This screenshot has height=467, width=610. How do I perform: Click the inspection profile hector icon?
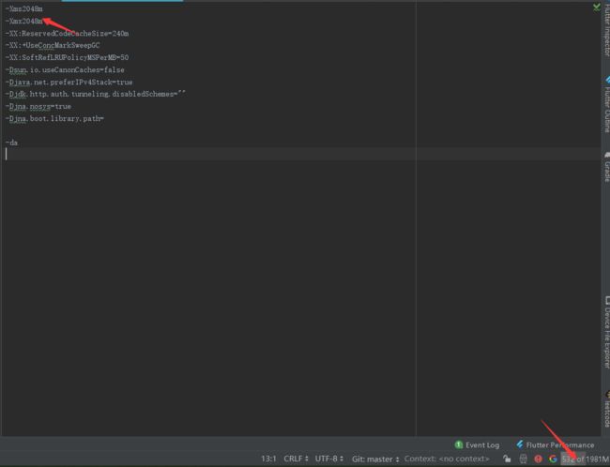524,459
